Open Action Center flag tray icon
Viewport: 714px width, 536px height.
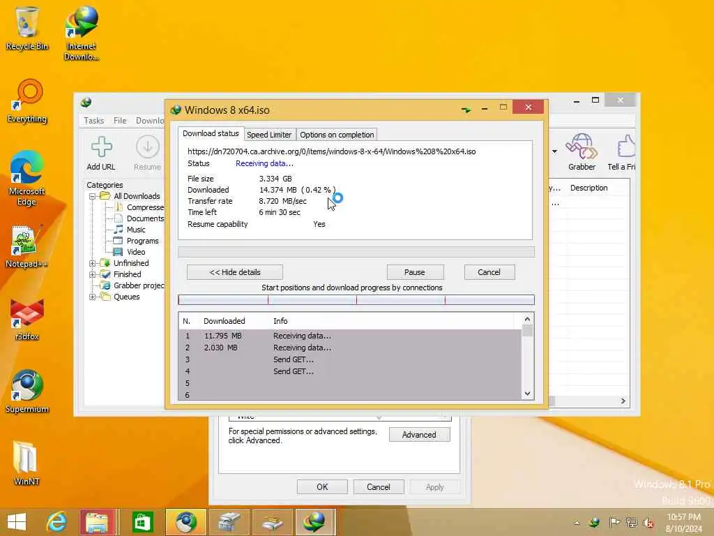click(x=614, y=522)
